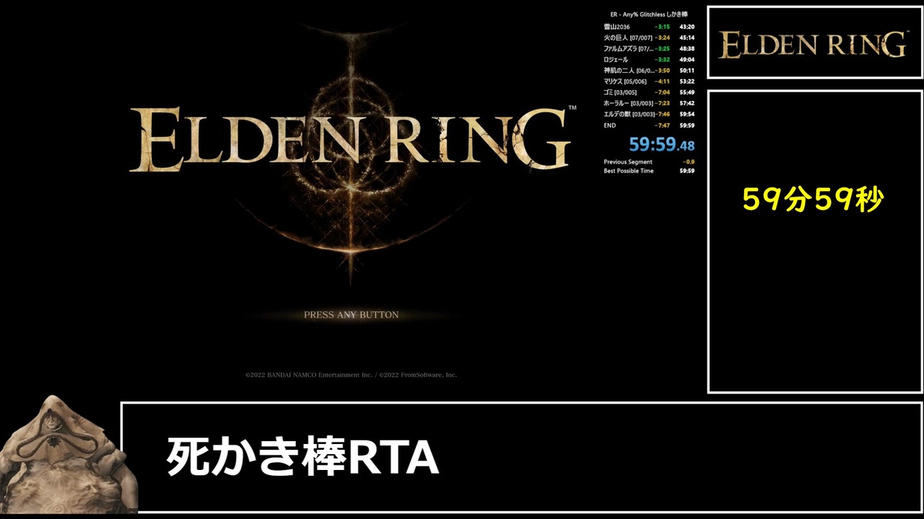Select the '火の巨人 [07/007]' split row
924x519 pixels.
[649, 37]
